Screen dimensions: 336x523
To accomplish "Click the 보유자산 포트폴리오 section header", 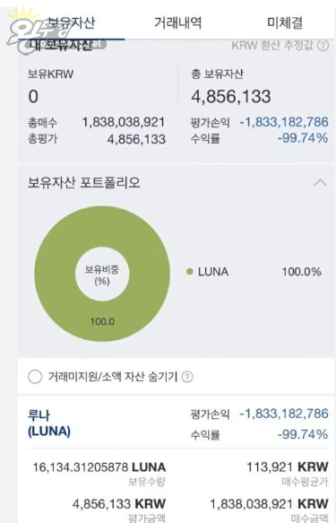I will tap(84, 183).
